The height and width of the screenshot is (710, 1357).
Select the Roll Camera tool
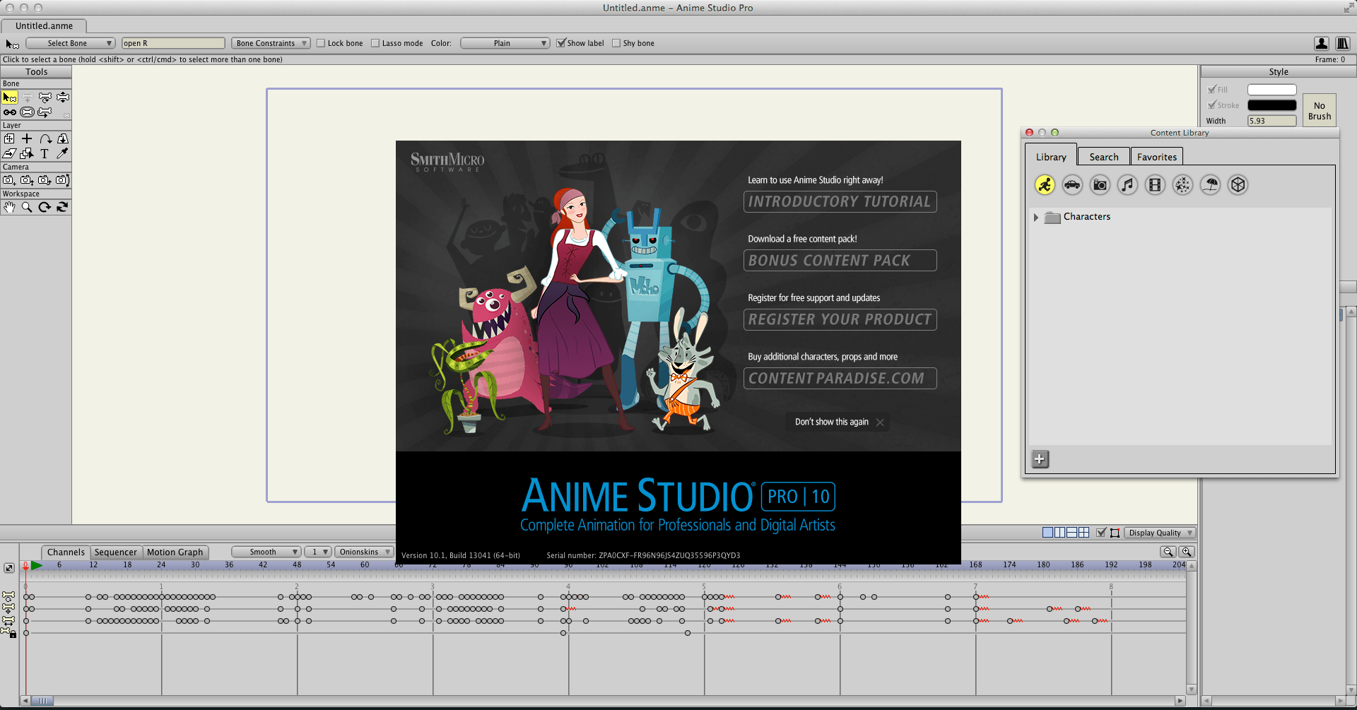45,180
